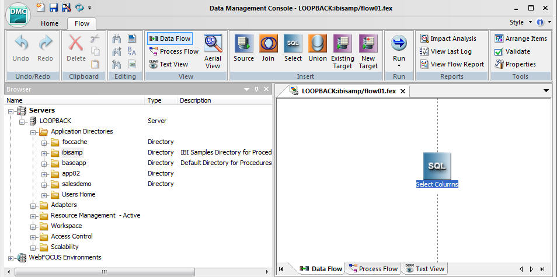Run the flow with the Run icon
Viewport: 557px width, 277px height.
click(399, 43)
